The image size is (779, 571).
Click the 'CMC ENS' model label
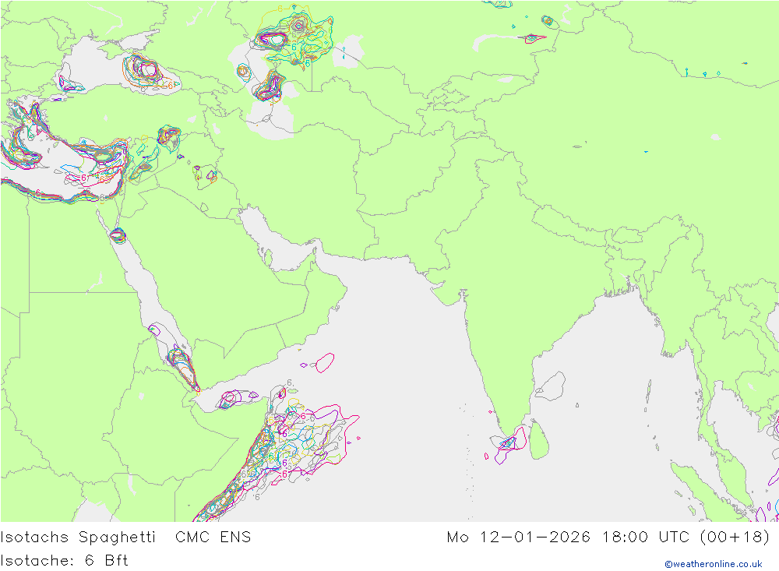tap(213, 538)
